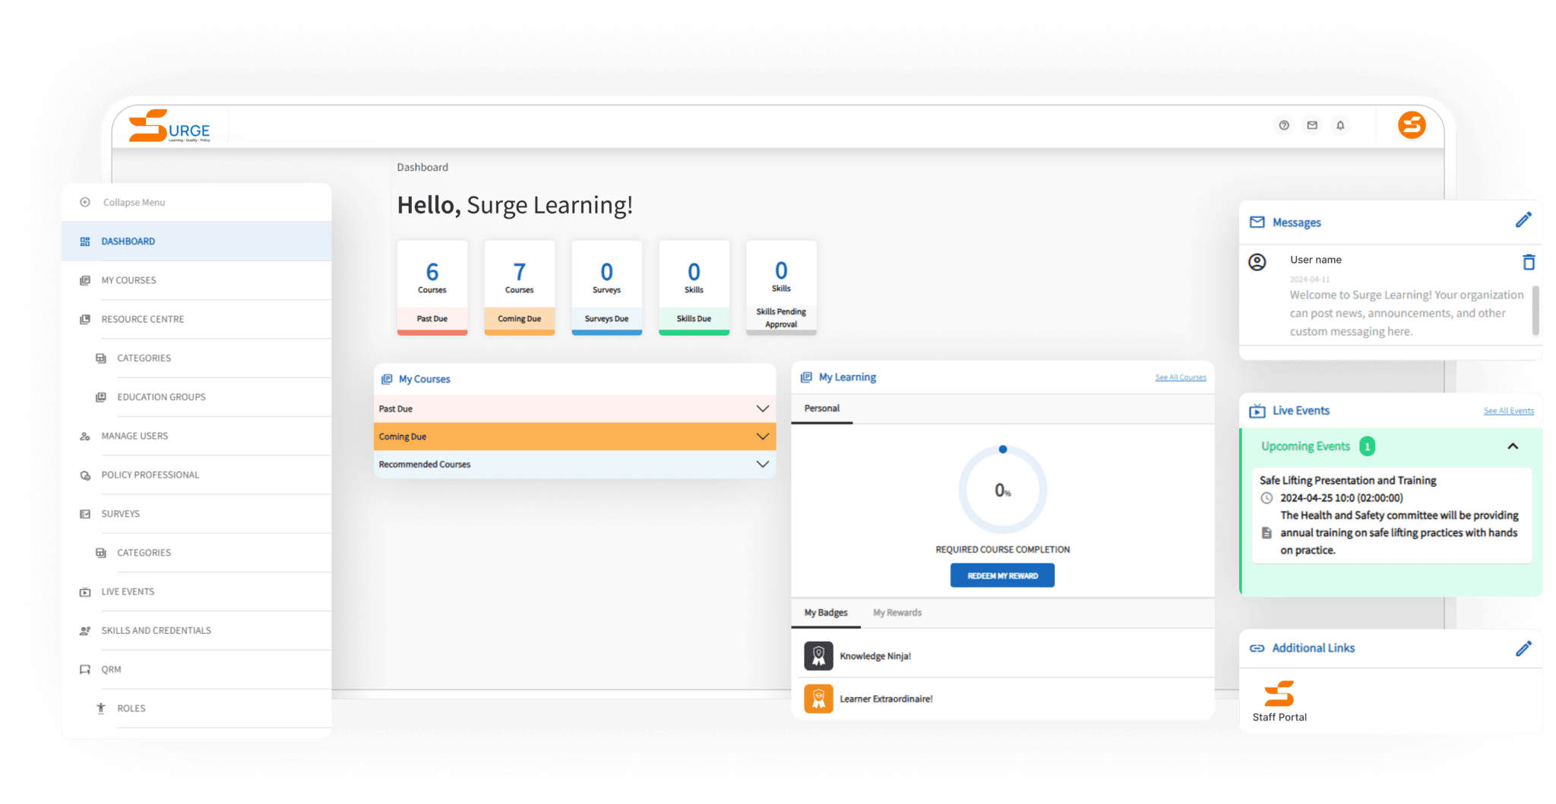Open See All Events link

pyautogui.click(x=1508, y=411)
